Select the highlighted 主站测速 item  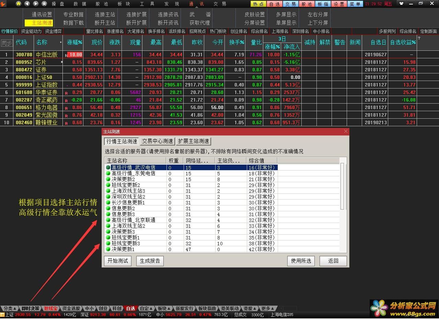pyautogui.click(x=39, y=23)
